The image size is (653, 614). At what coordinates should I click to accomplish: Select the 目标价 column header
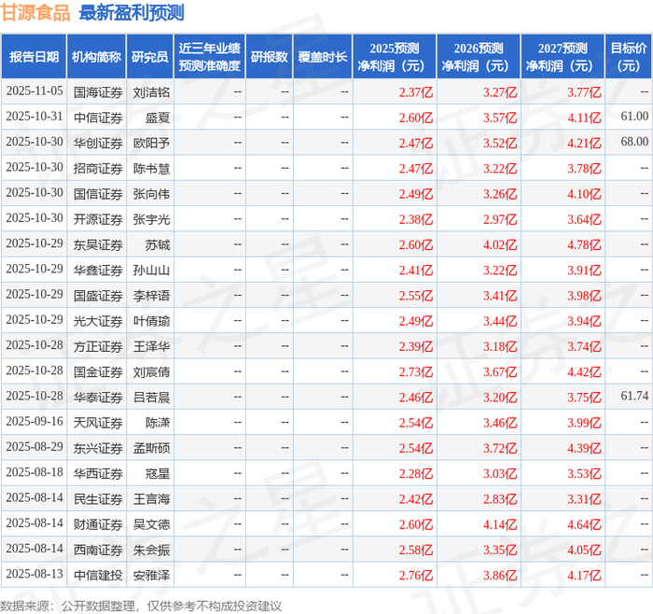tap(629, 57)
